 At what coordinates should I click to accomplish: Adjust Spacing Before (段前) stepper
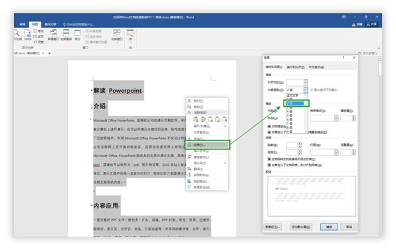[299, 145]
